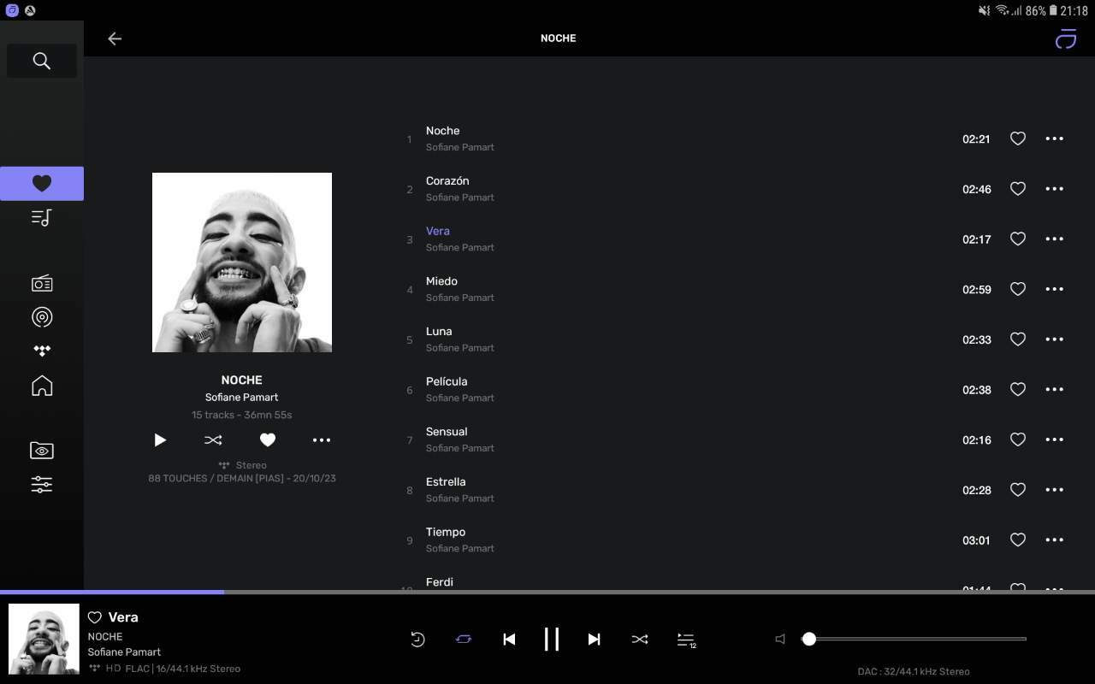This screenshot has width=1095, height=684.
Task: Open the radio icon in sidebar
Action: point(41,284)
